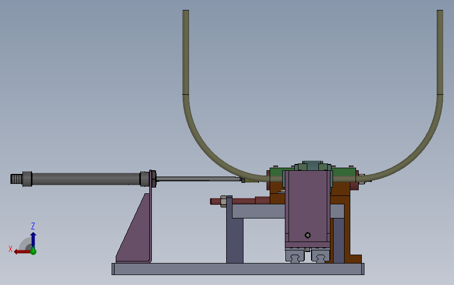Click the green Y axis dot on the triad
Screen dimensions: 454x285
[34, 251]
